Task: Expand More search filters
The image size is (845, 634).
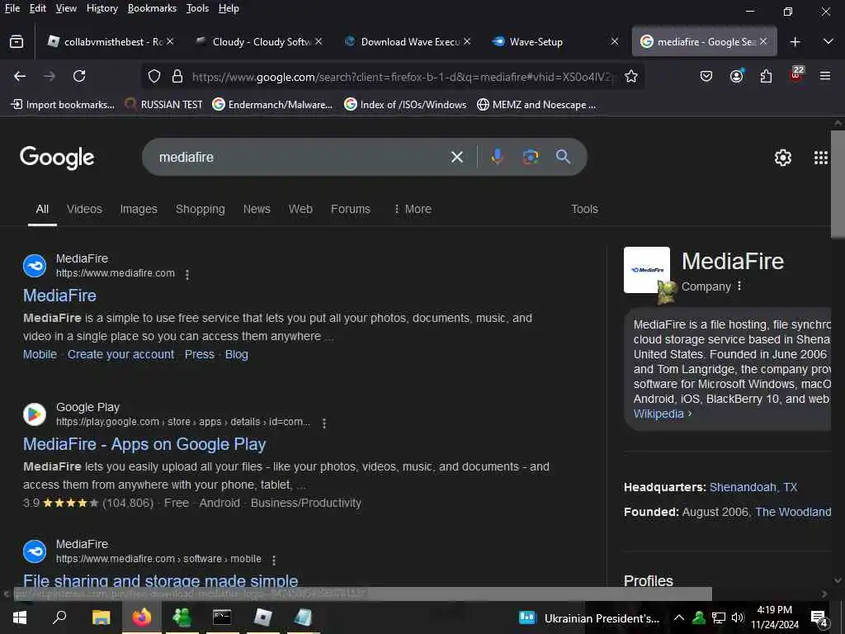Action: click(413, 209)
